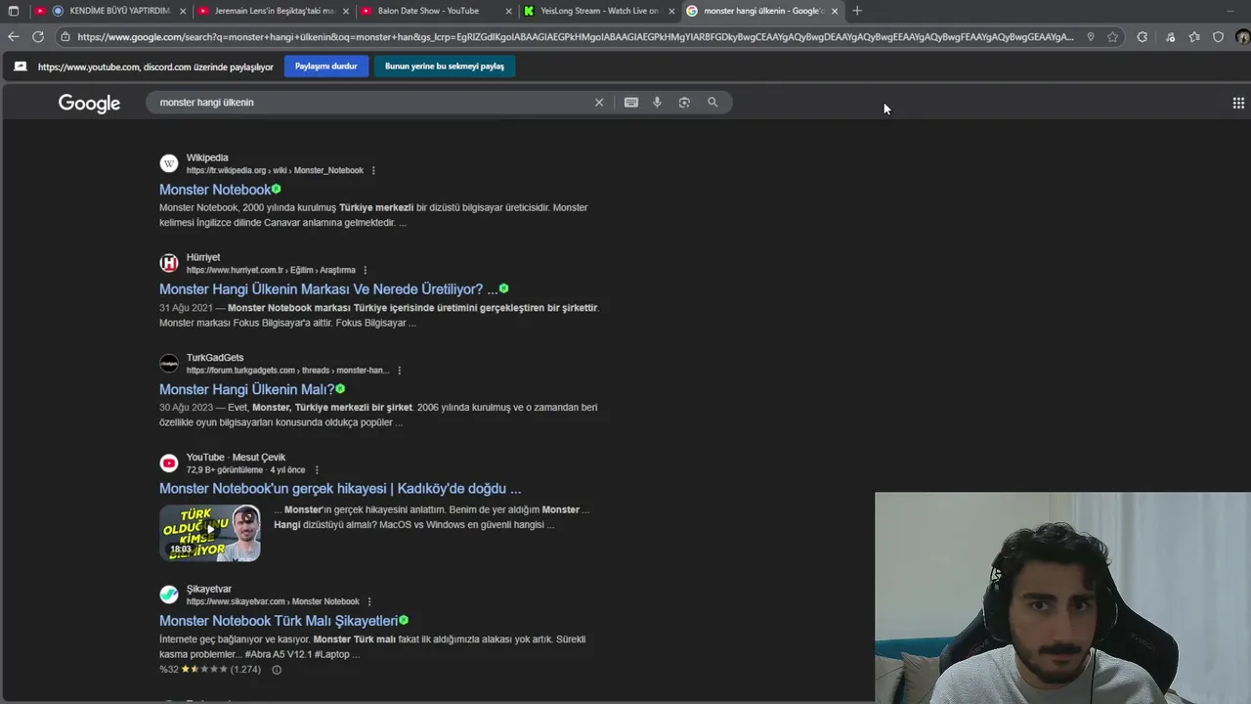Viewport: 1251px width, 704px height.
Task: Click the Google logo
Action: 89,104
